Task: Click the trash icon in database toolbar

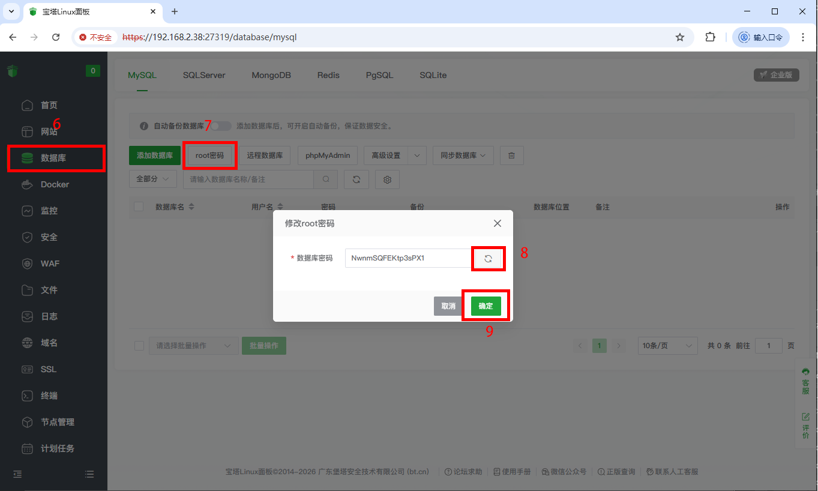Action: tap(511, 155)
